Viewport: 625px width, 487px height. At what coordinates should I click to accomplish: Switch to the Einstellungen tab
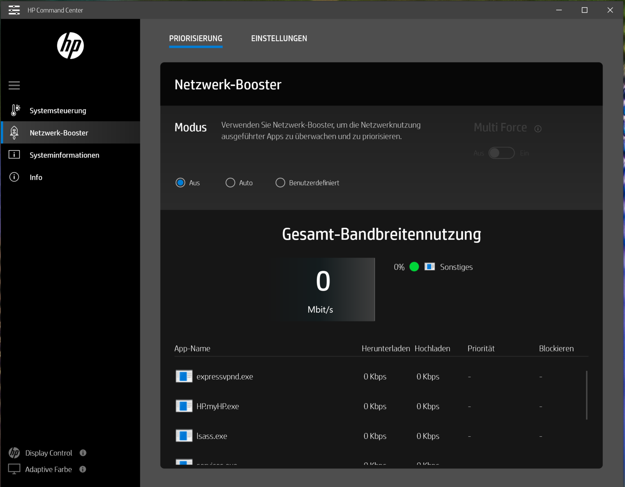pyautogui.click(x=279, y=39)
